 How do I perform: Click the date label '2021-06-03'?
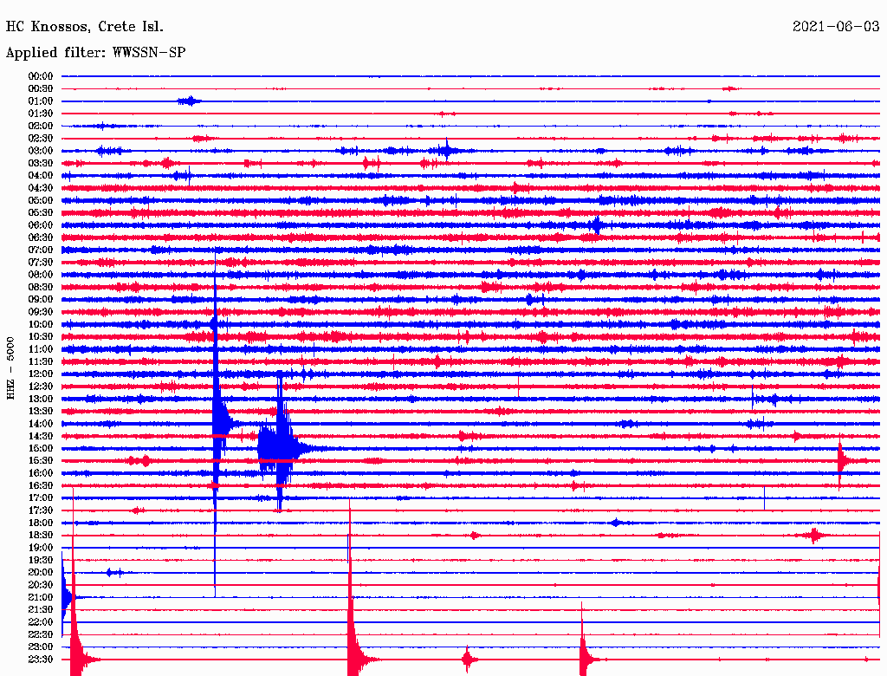(x=836, y=27)
